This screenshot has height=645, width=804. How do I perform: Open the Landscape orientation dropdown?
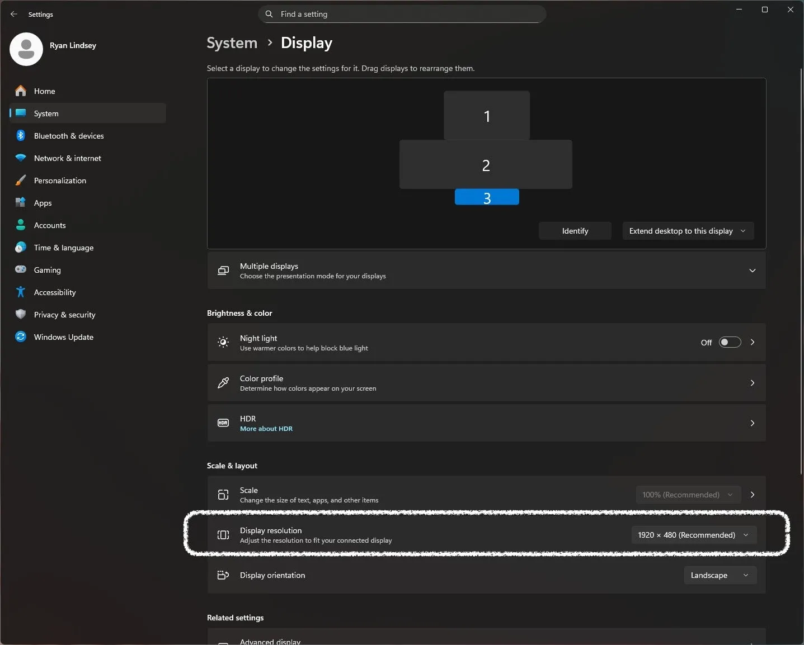point(720,575)
